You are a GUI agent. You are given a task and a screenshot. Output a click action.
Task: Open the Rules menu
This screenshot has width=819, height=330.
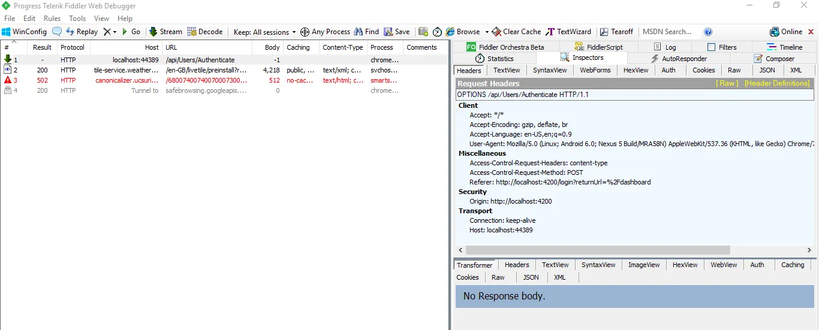coord(52,19)
